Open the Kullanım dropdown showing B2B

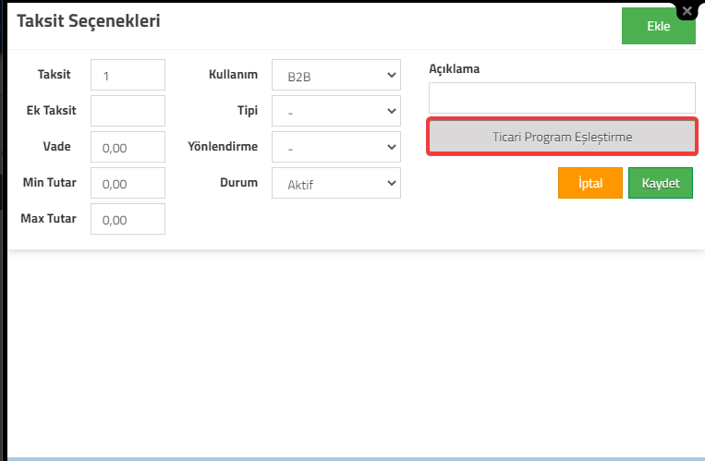[335, 75]
